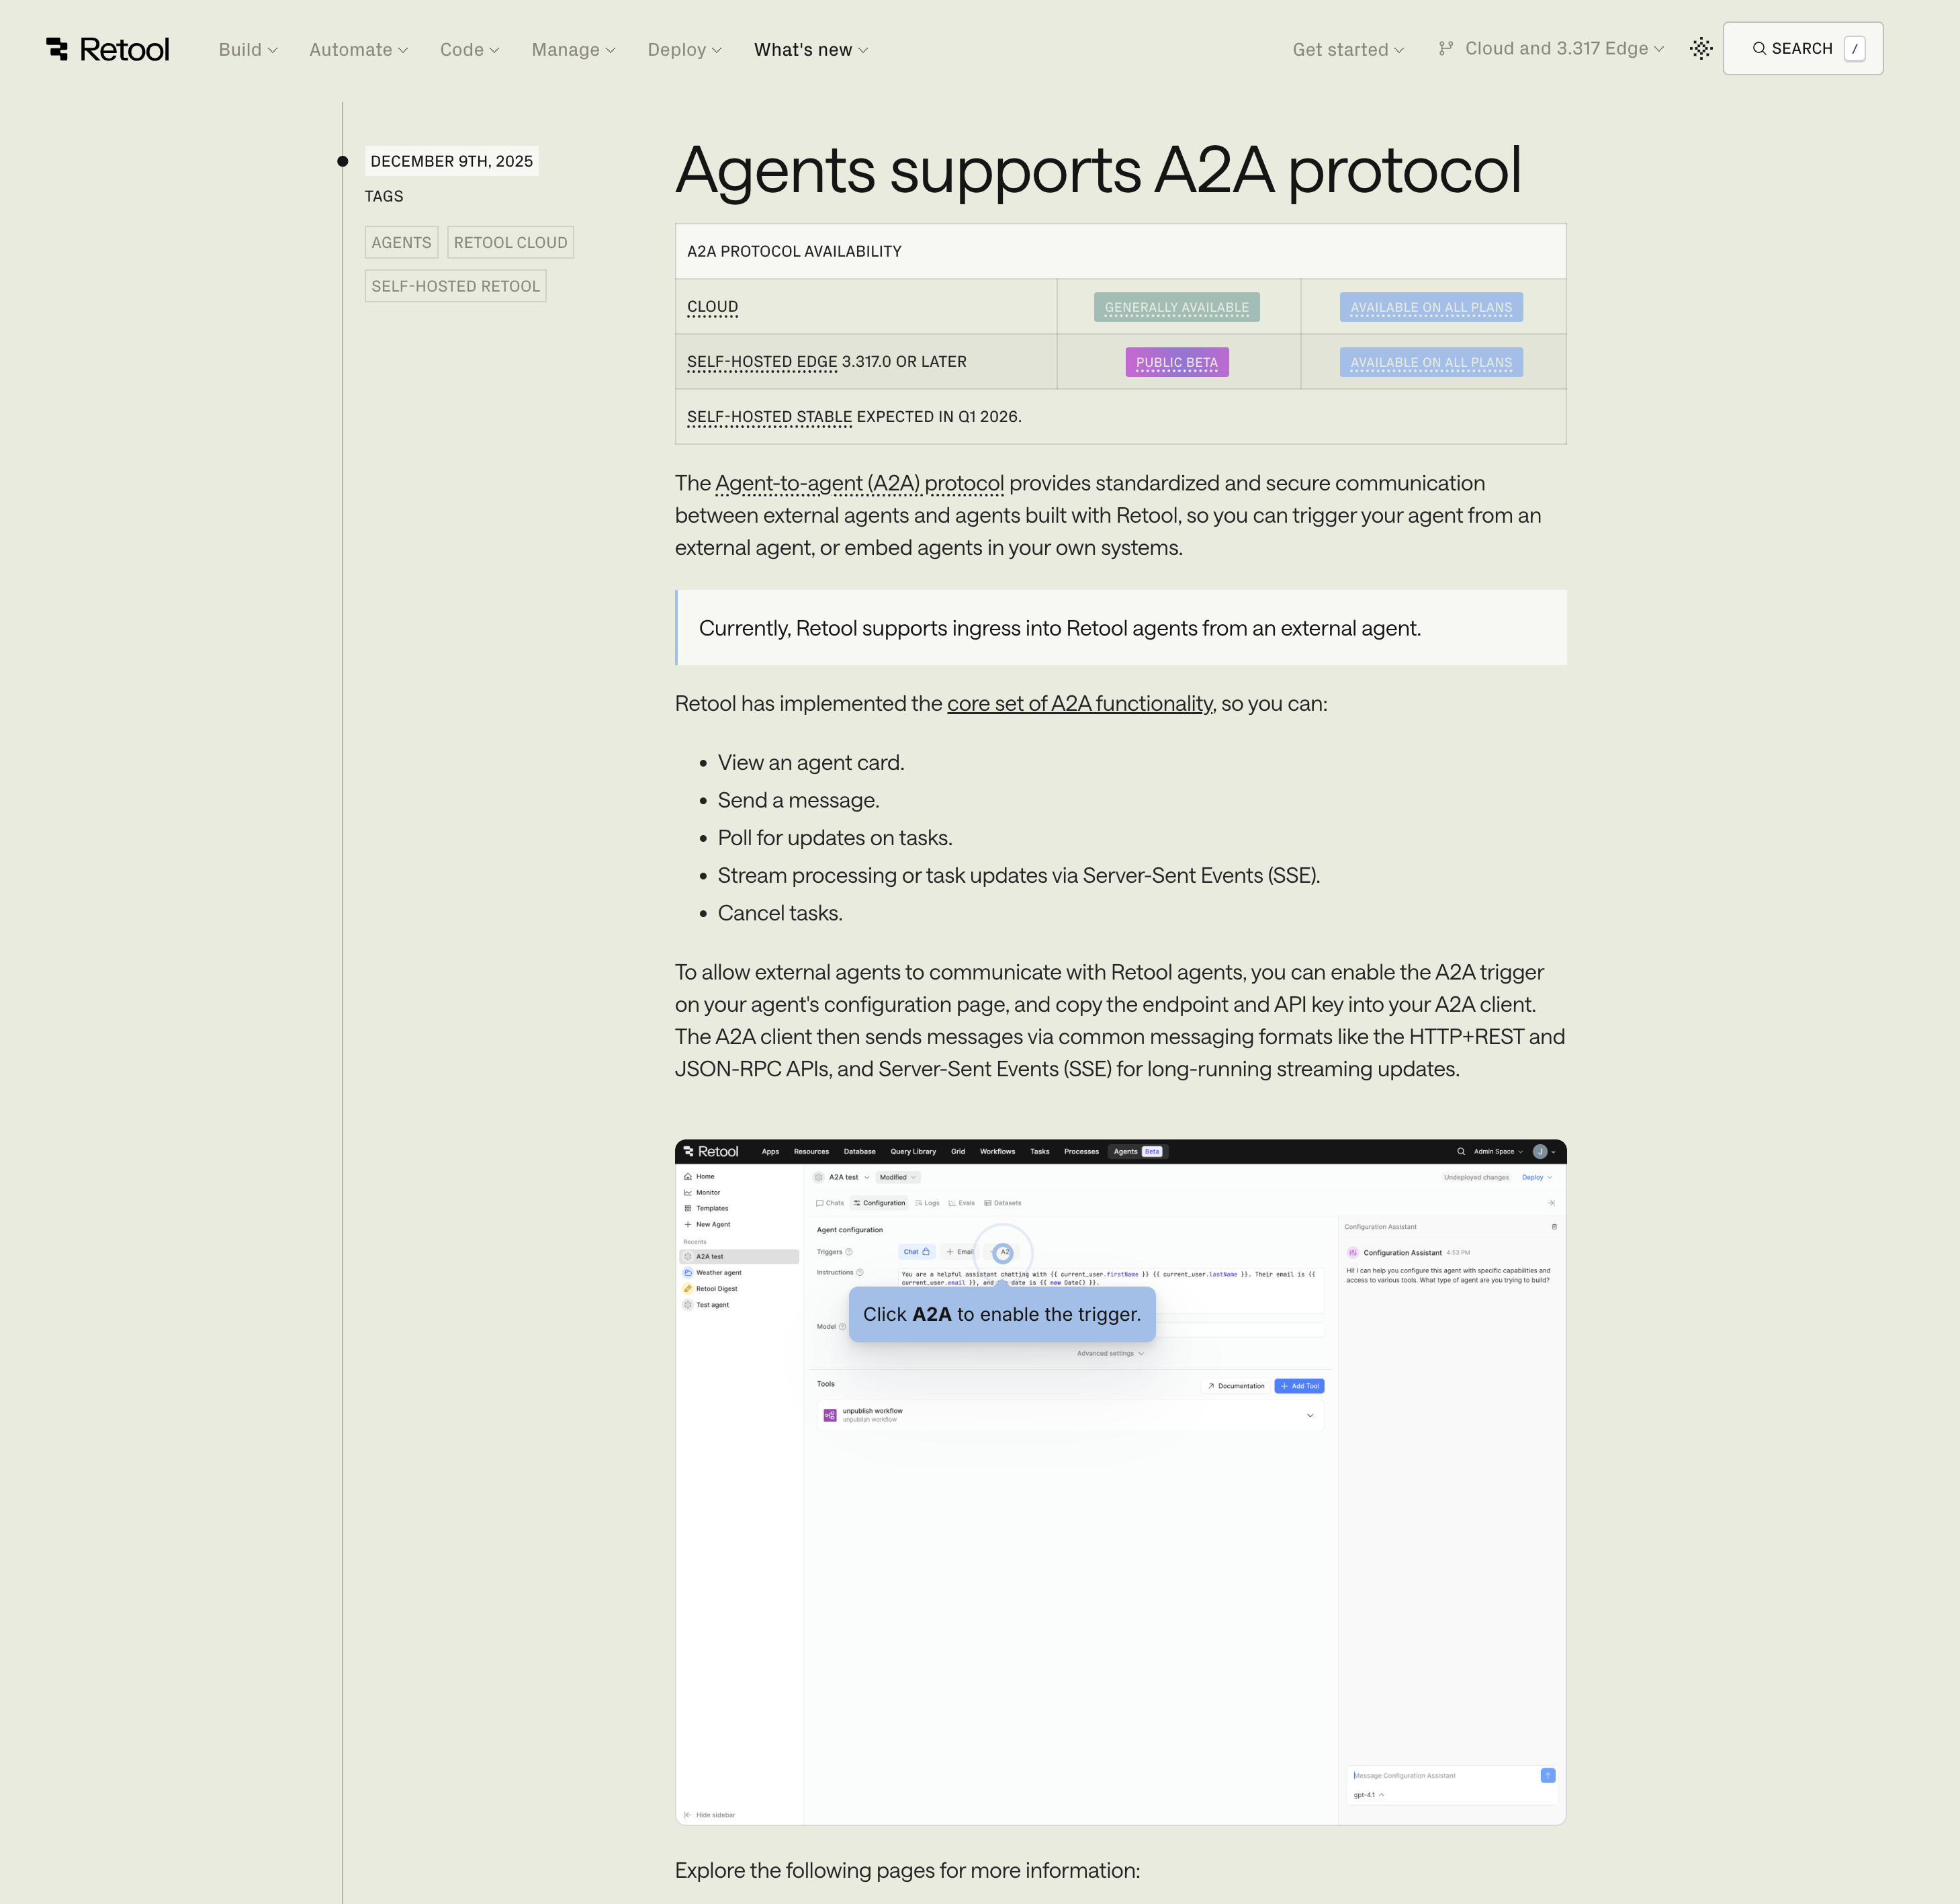1960x1904 pixels.
Task: Click the version branch icon
Action: coord(1446,49)
